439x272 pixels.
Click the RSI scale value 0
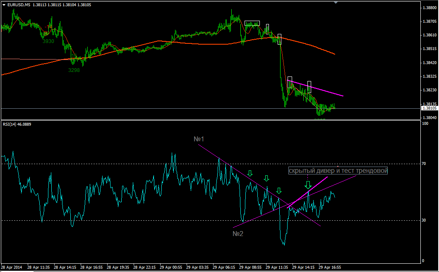[x=423, y=261]
